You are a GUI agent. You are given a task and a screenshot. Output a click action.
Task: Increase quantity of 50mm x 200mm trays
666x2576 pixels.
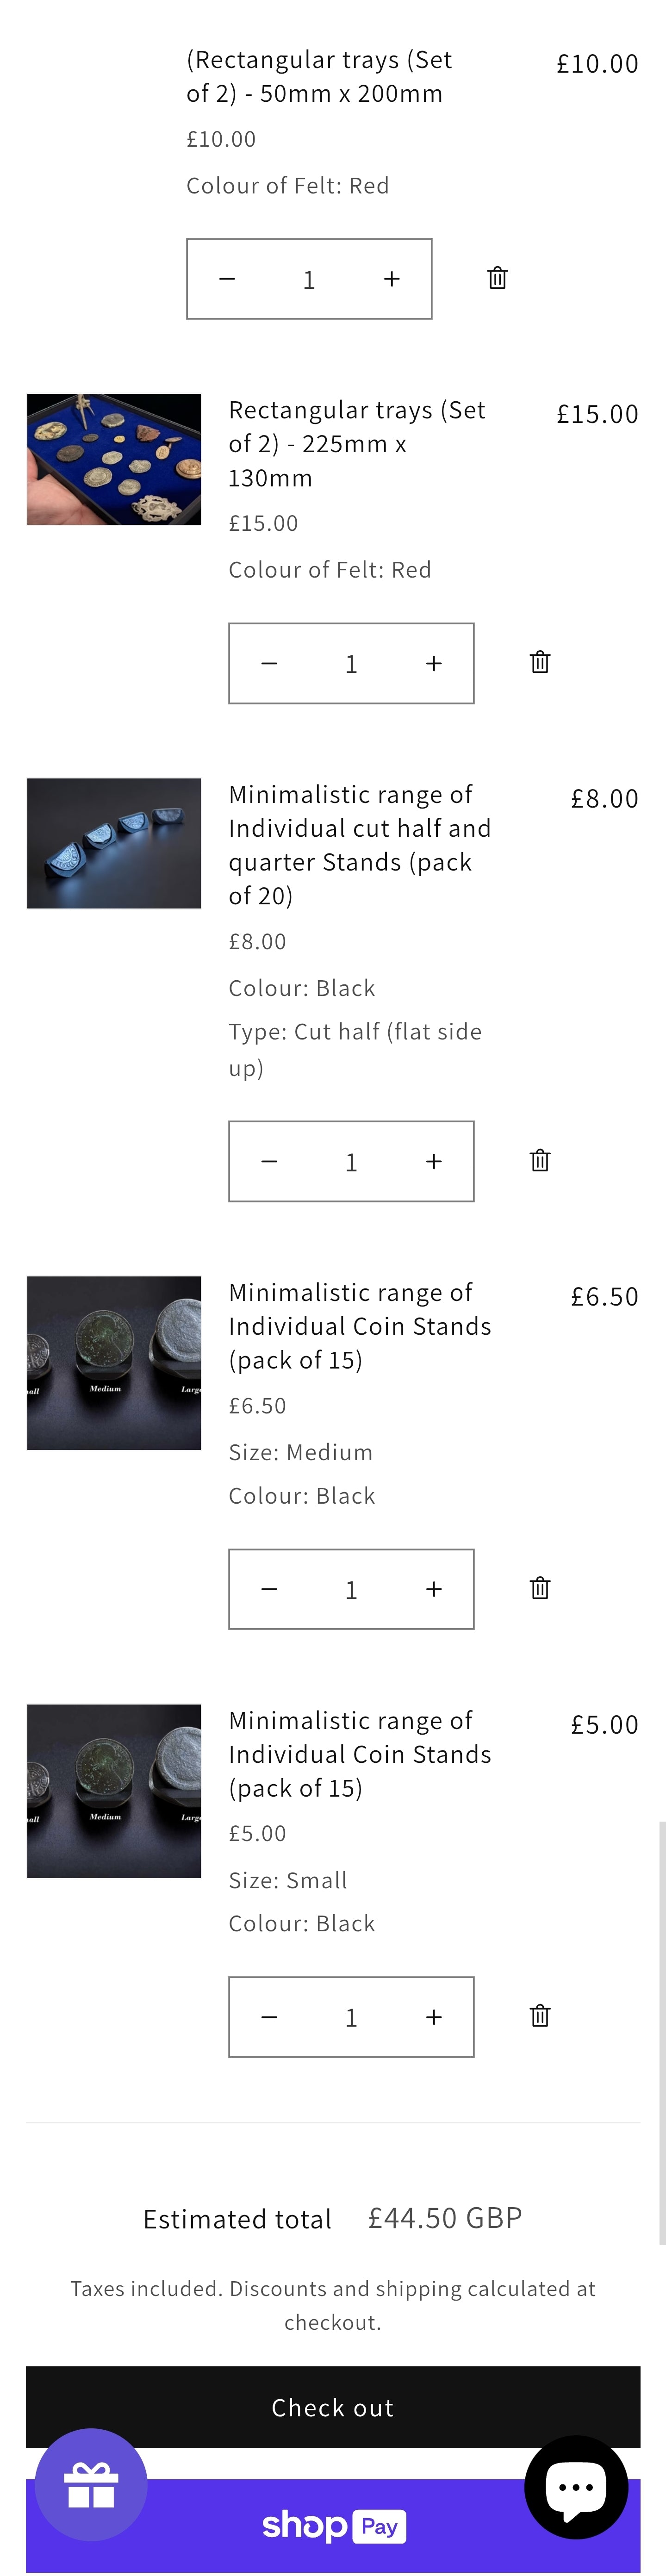(392, 279)
